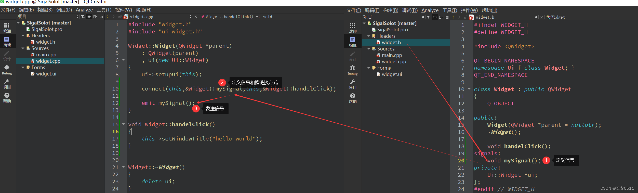Open 设计 design mode in right window
The image size is (638, 193).
point(353,56)
